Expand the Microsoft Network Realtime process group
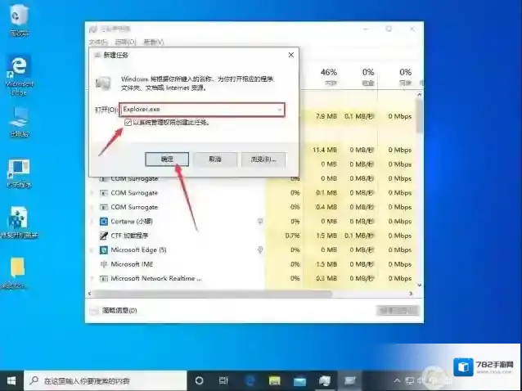 [92, 278]
